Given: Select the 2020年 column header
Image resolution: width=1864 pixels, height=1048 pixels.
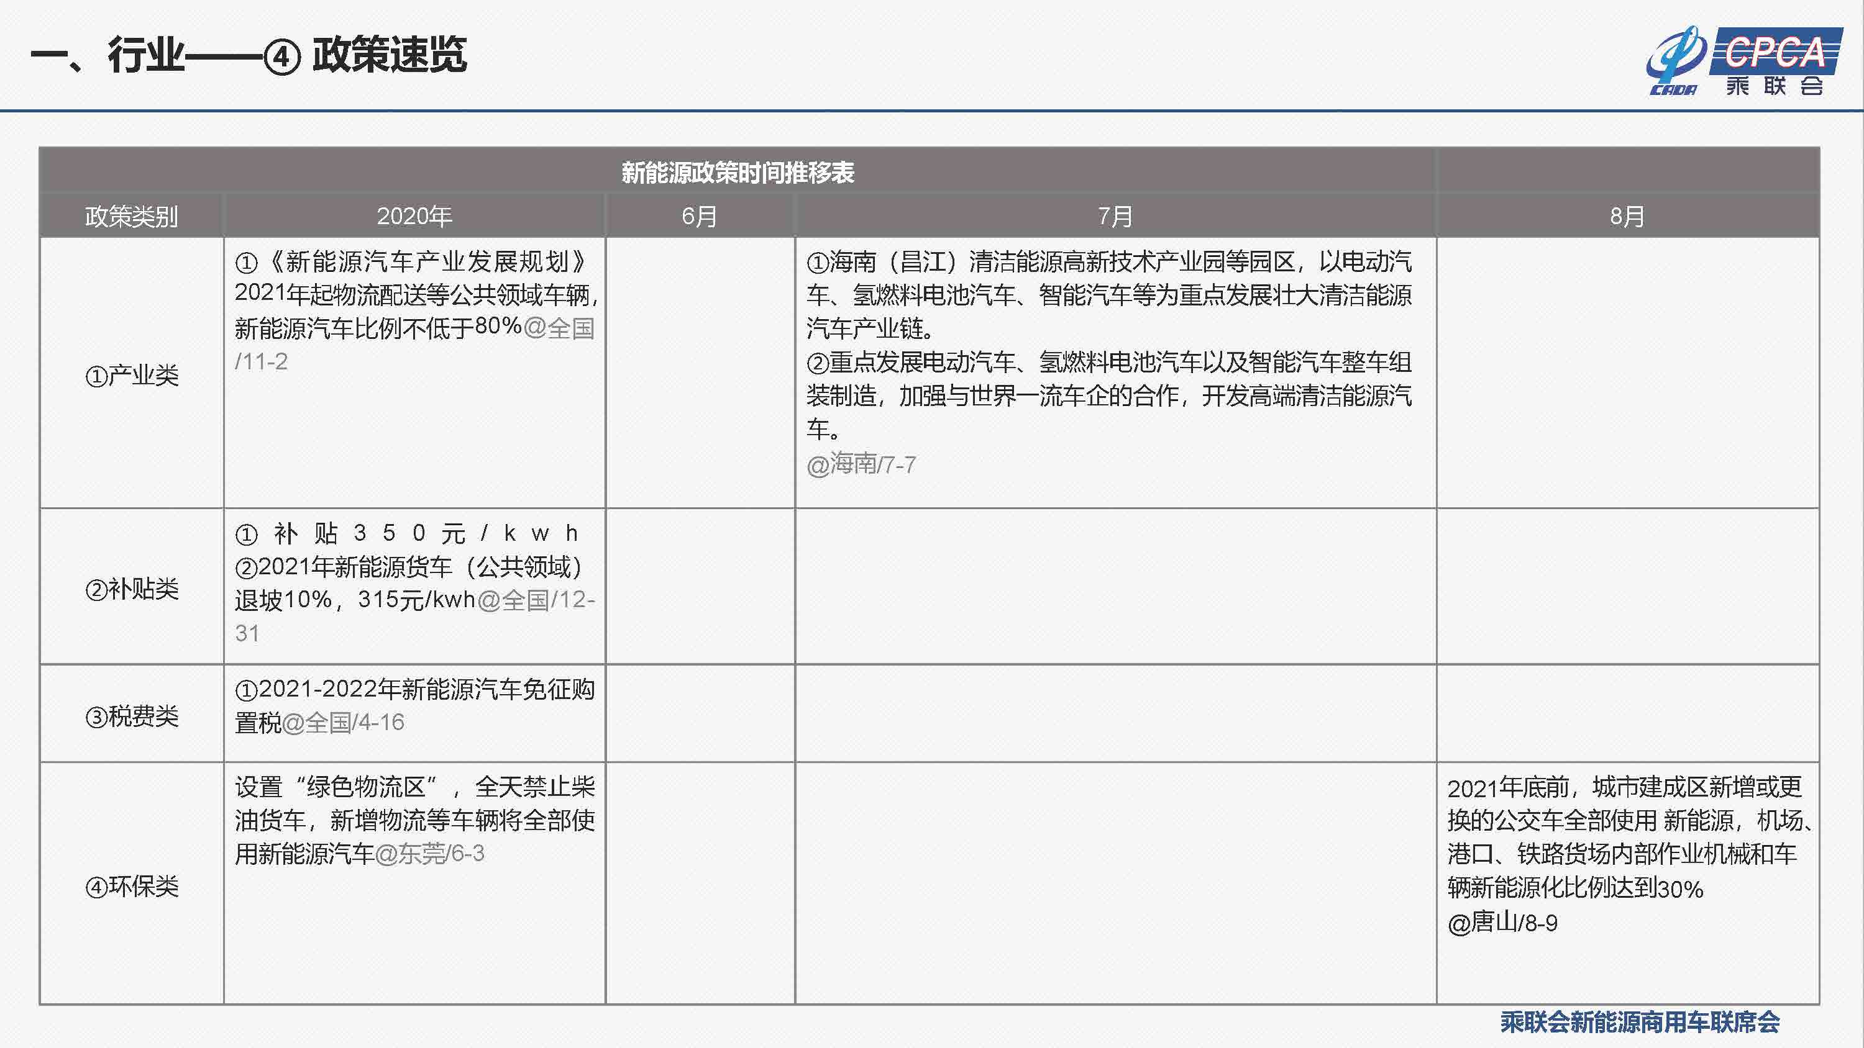Looking at the screenshot, I should click(414, 215).
